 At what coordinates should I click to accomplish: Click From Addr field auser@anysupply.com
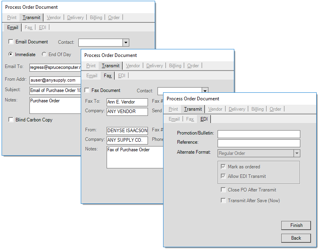tap(55, 80)
